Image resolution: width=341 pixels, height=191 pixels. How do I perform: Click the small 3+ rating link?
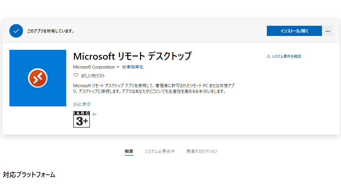coord(95,114)
